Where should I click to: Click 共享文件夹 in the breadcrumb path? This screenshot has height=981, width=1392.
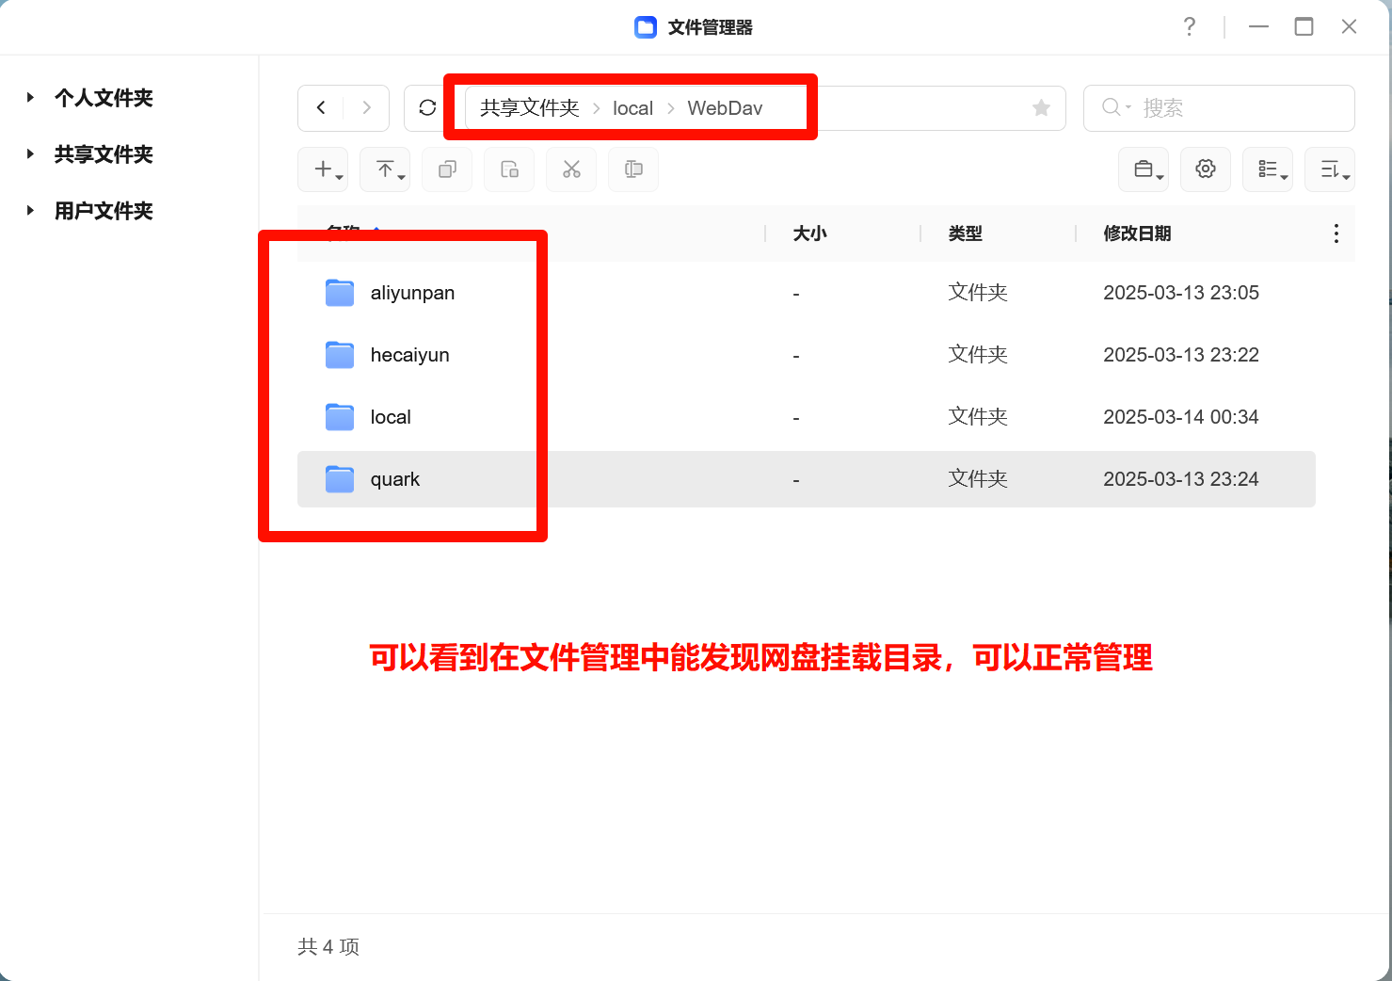pyautogui.click(x=530, y=108)
